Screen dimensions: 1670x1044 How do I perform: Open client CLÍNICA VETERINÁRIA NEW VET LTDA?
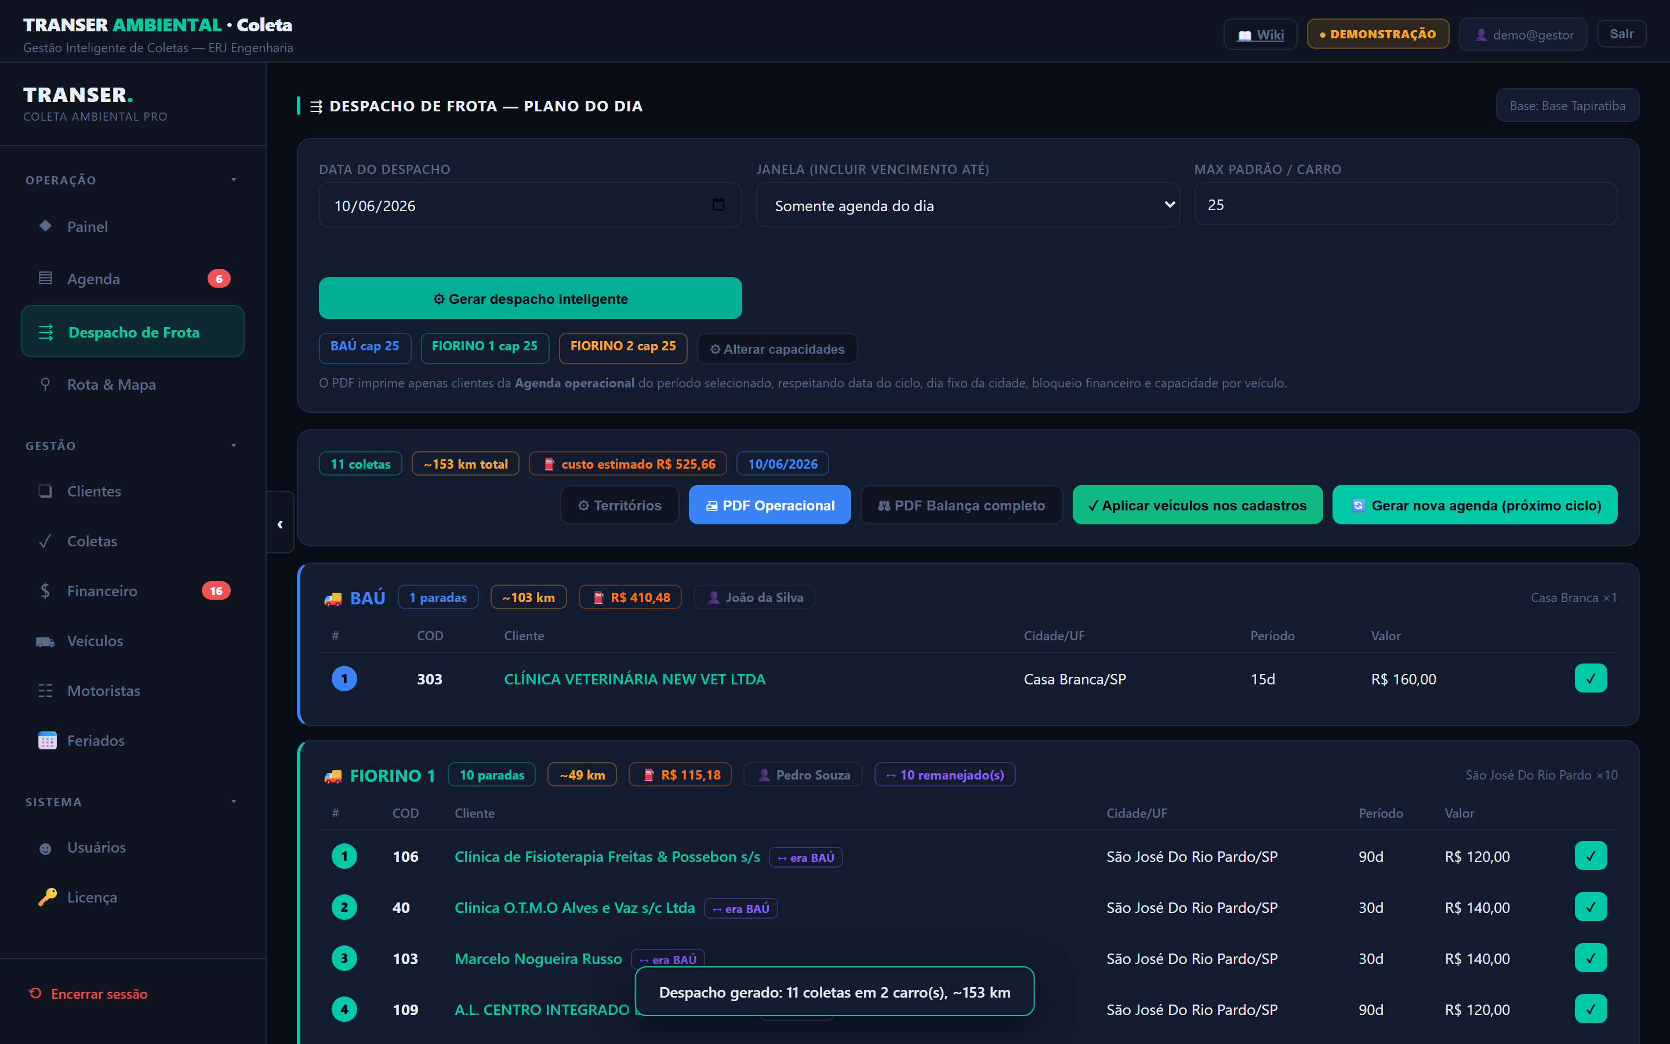[635, 679]
